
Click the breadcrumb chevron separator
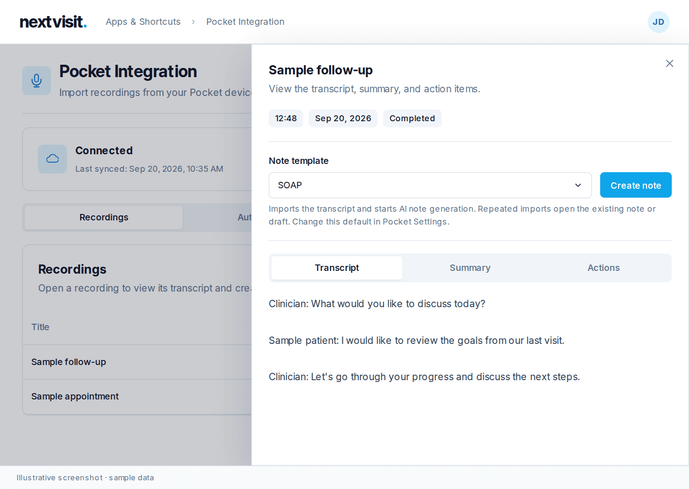click(193, 22)
